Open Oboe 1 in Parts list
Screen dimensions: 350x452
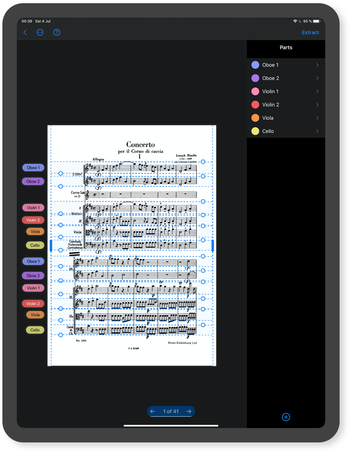(286, 65)
